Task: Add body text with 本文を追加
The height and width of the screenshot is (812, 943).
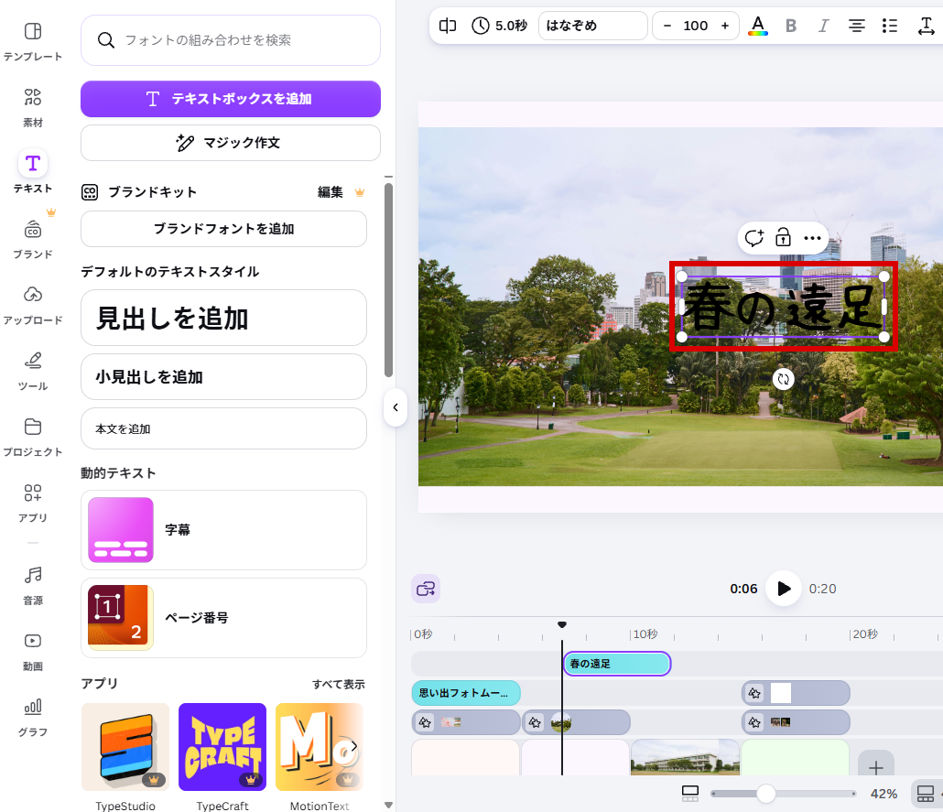Action: pyautogui.click(x=223, y=428)
